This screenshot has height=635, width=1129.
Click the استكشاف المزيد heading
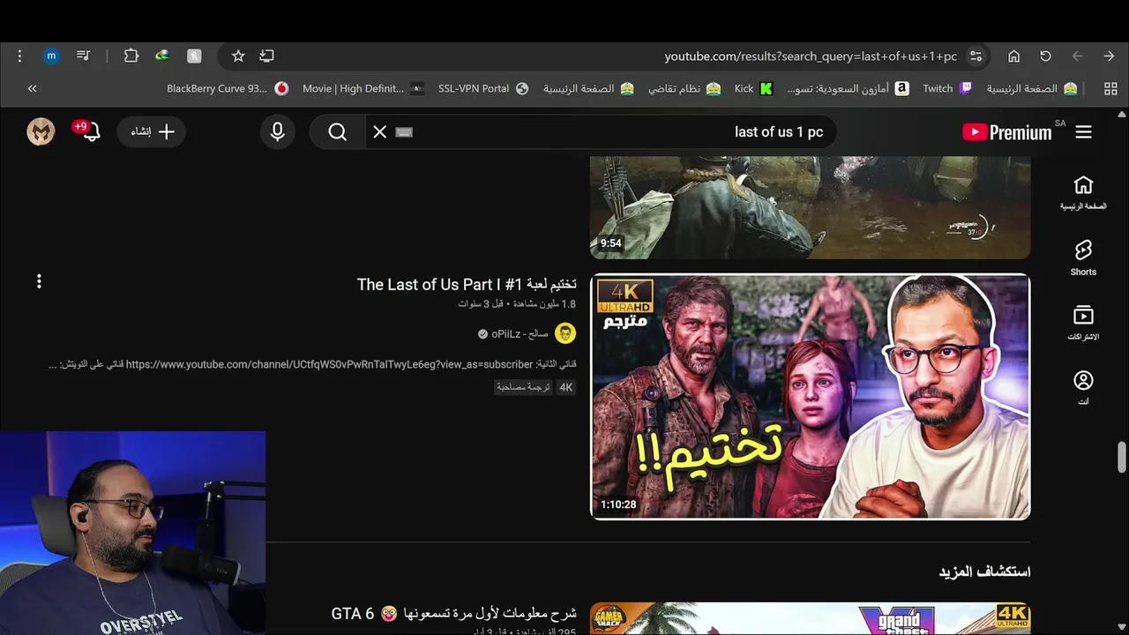(984, 571)
